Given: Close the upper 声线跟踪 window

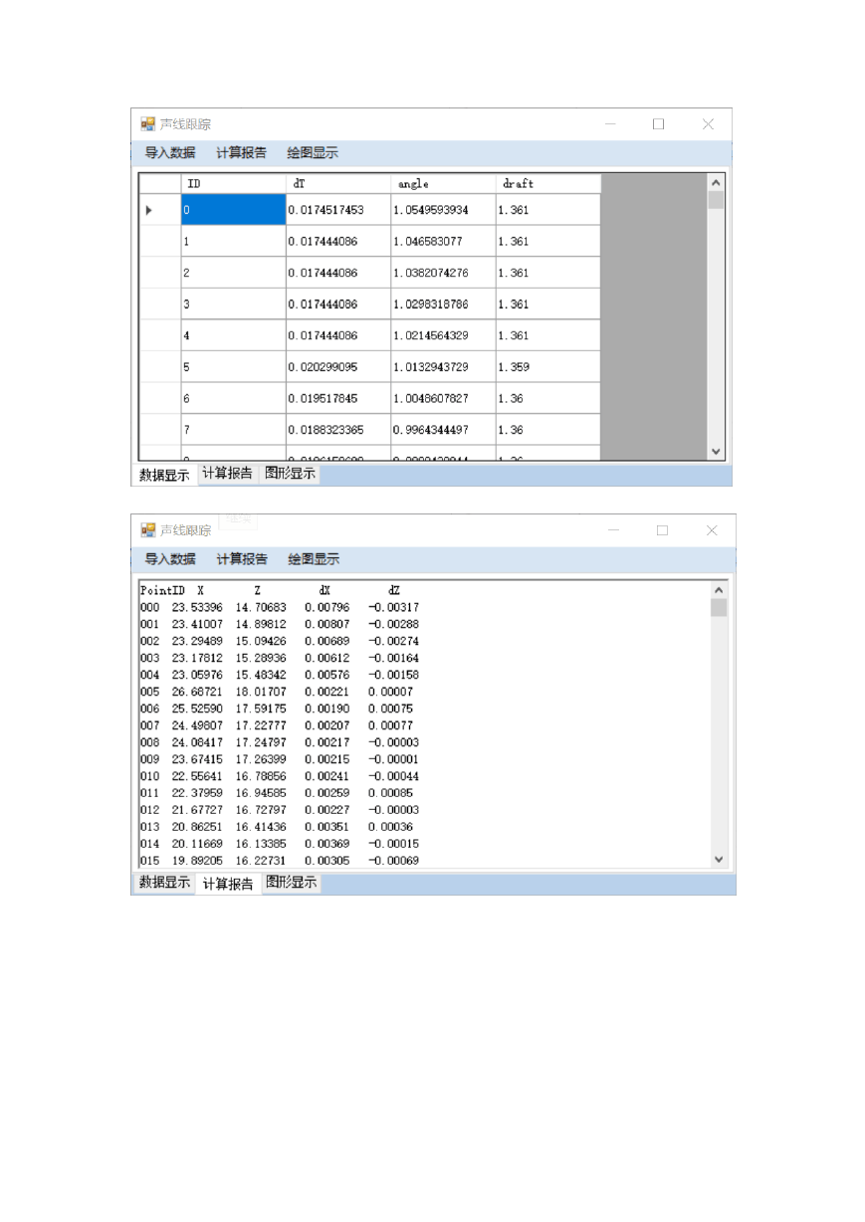Looking at the screenshot, I should click(x=708, y=124).
